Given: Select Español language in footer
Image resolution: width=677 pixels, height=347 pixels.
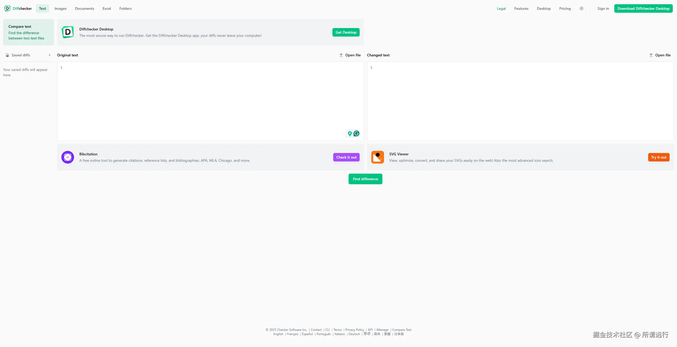Looking at the screenshot, I should 307,334.
